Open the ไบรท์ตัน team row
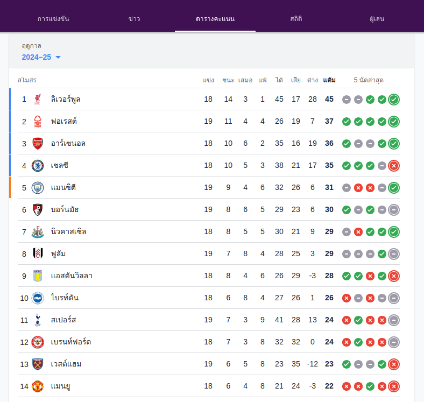Image resolution: width=424 pixels, height=402 pixels. [x=208, y=298]
